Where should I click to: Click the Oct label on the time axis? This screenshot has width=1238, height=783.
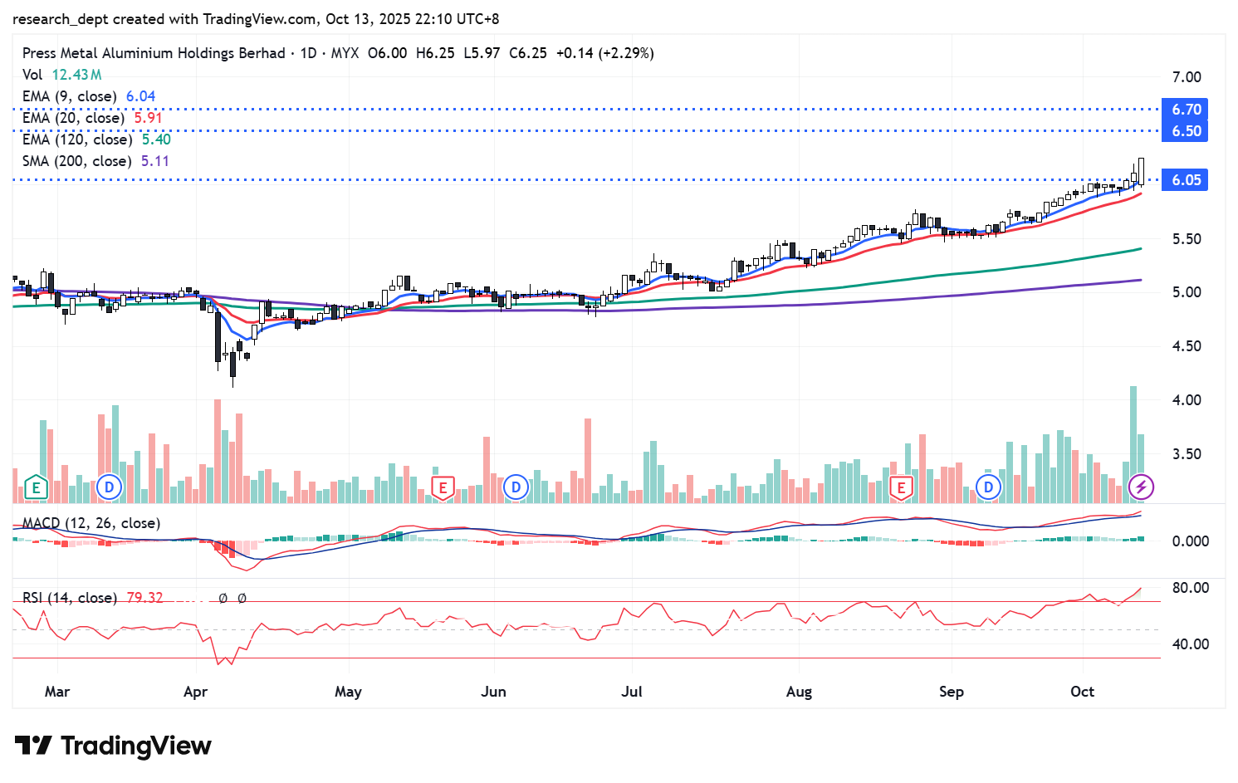coord(1082,692)
